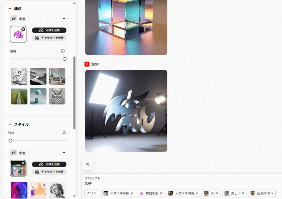Select the owl illustration thumbnail
Viewport: 282px width, 199px height.
[57, 96]
